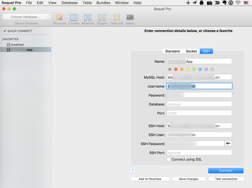Open the Edit menu
This screenshot has height=188, width=252.
pyautogui.click(x=40, y=3)
